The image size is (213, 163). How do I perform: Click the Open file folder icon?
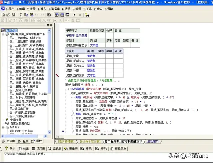(8, 15)
